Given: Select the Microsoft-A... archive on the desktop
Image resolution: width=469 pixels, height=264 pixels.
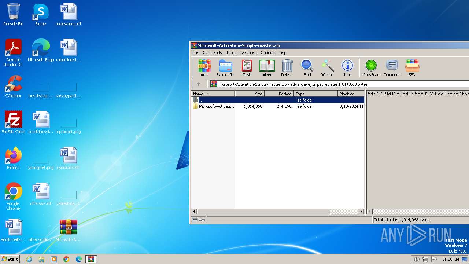Looking at the screenshot, I should 68,230.
